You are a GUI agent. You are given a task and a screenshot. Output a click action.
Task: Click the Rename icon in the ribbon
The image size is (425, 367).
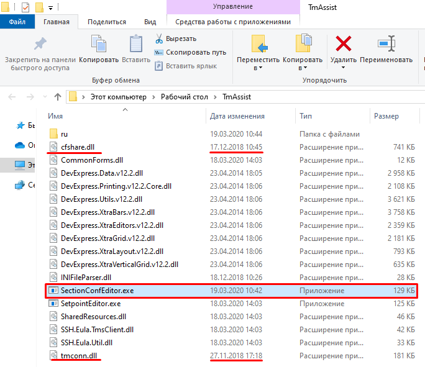(x=386, y=45)
